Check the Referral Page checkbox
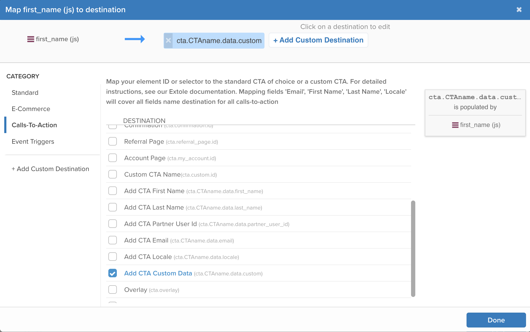Screen dimensions: 530x332 coord(113,141)
